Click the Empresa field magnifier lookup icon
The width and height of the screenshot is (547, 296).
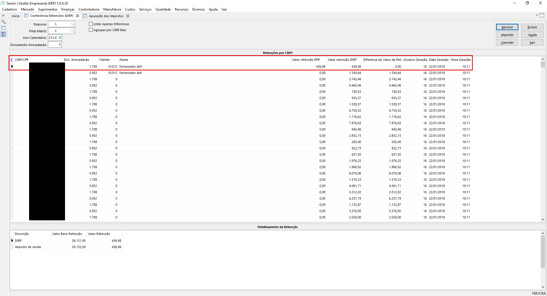tap(73, 24)
